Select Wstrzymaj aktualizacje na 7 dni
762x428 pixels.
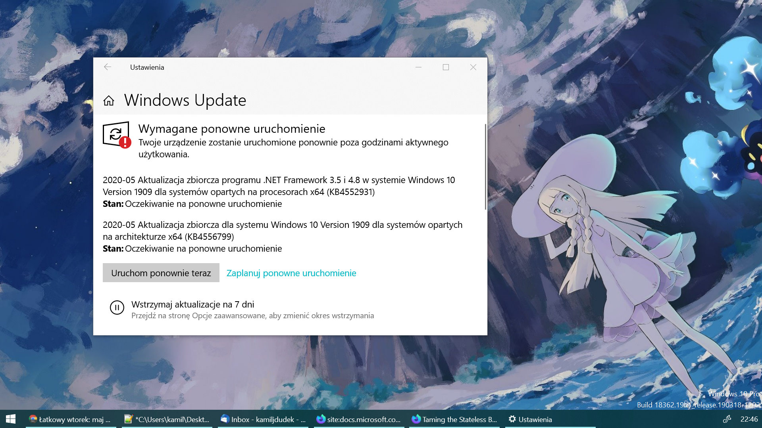coord(192,304)
